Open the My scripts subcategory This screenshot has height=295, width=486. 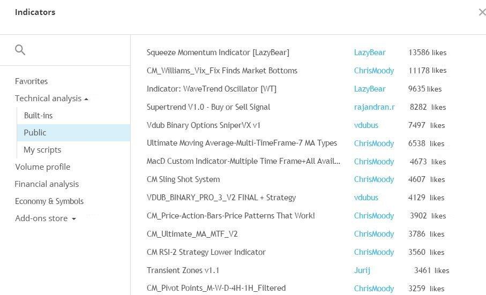click(42, 150)
